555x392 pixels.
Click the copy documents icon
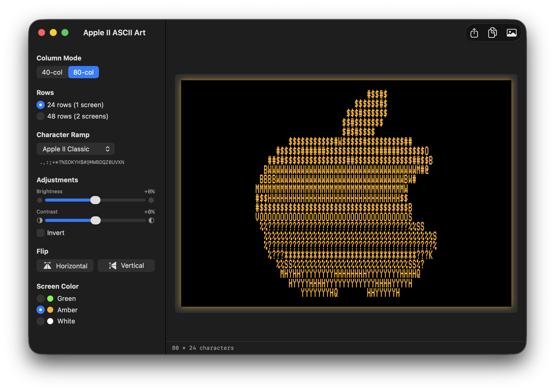(492, 33)
